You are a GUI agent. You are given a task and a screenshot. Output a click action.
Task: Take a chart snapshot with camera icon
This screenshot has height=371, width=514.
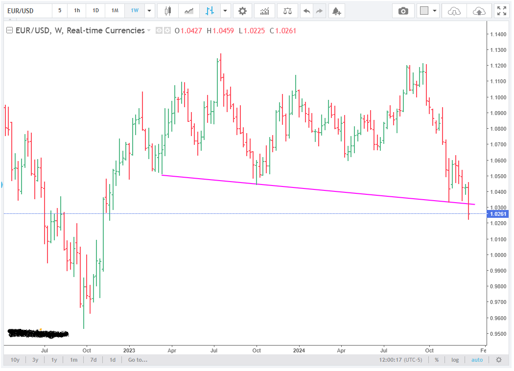pos(403,11)
